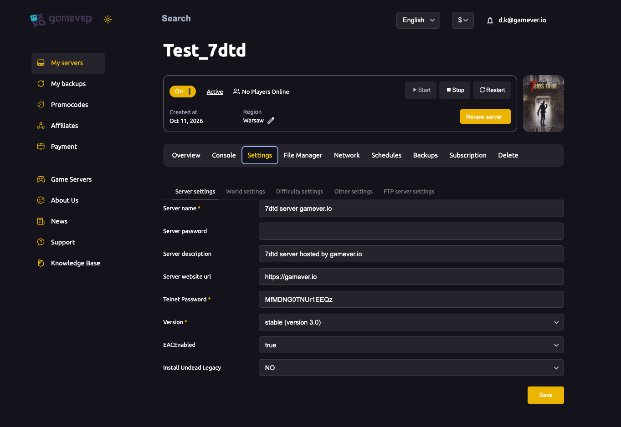The width and height of the screenshot is (621, 427).
Task: Click the News newspaper icon
Action: [x=41, y=221]
